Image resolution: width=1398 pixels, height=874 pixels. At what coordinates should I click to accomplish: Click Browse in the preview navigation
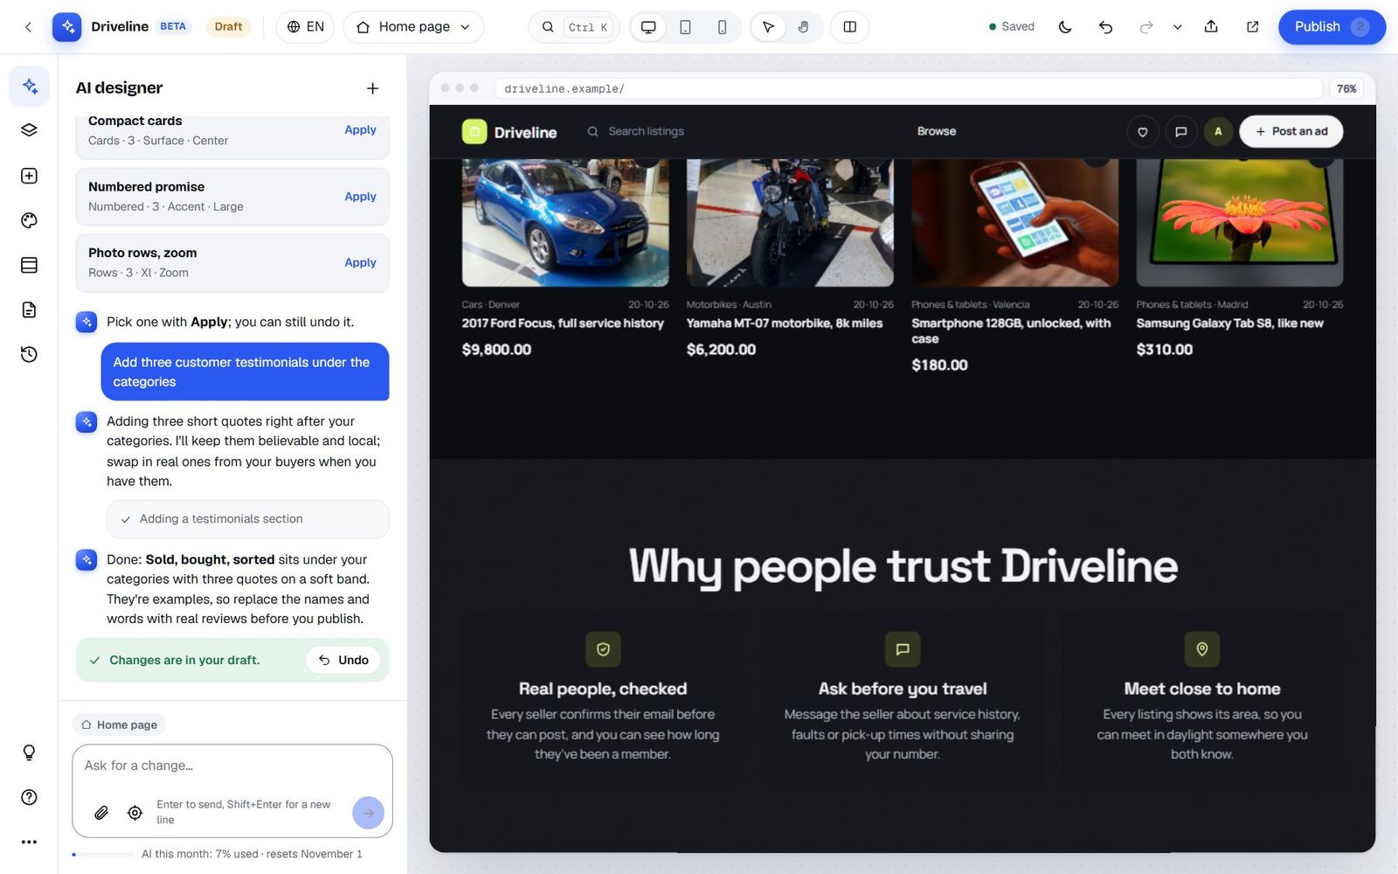936,131
